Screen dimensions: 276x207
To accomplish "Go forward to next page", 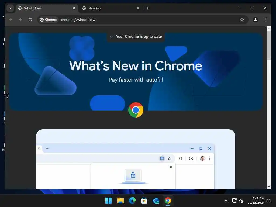I will 20,20.
